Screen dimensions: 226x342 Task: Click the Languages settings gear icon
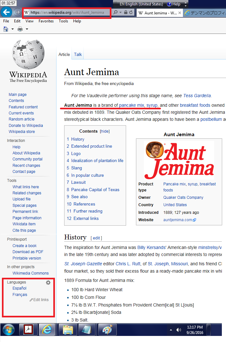click(48, 283)
